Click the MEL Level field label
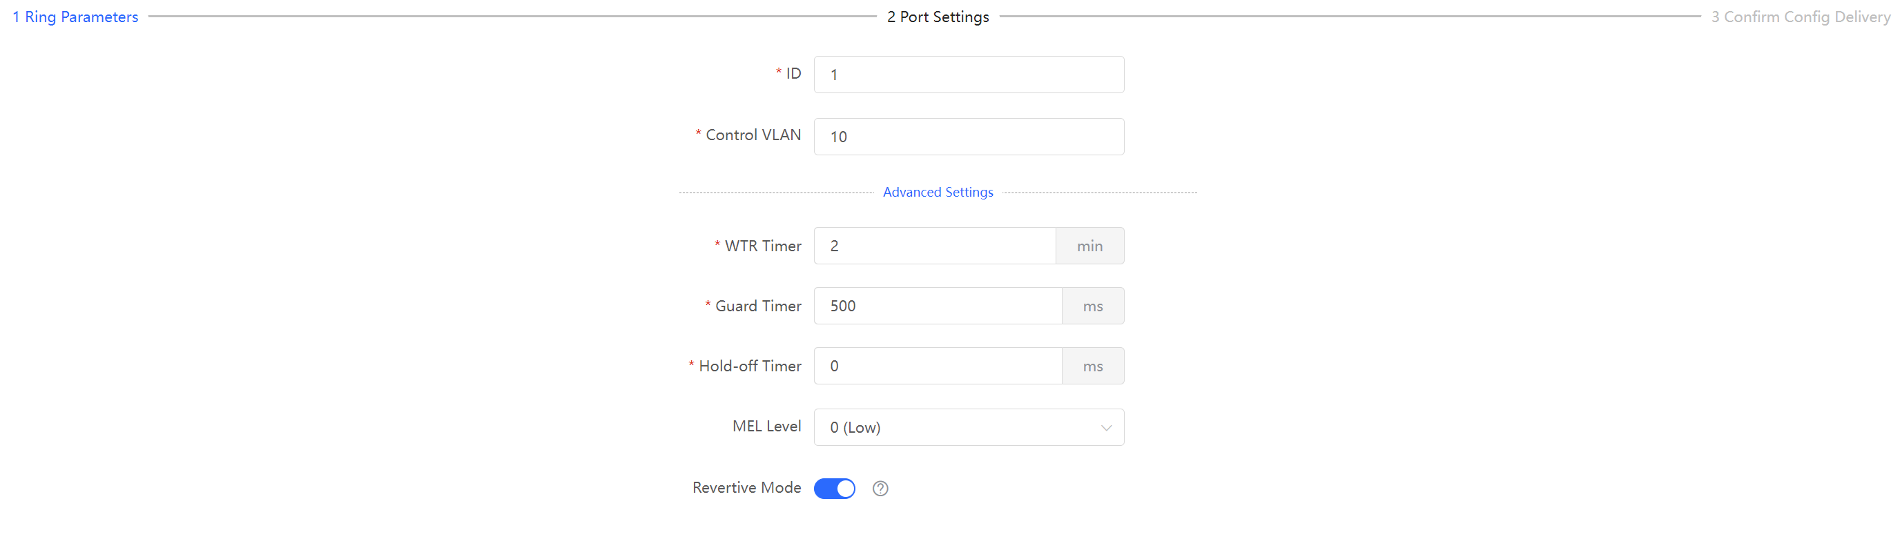 766,427
